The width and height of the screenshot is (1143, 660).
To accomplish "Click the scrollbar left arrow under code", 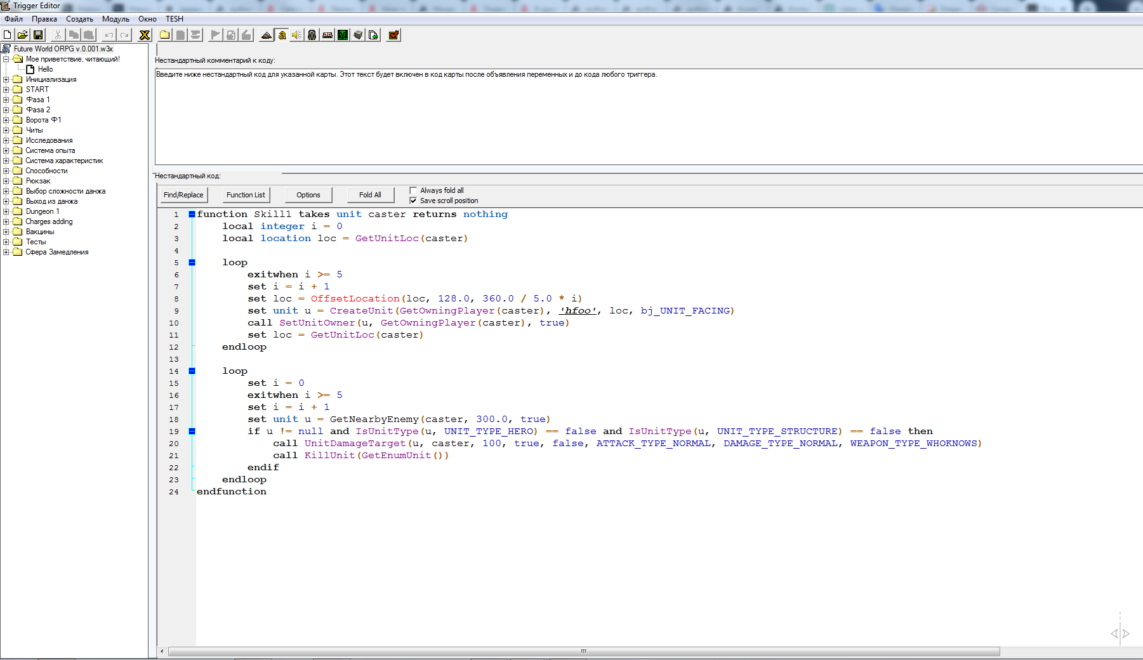I will coord(162,651).
